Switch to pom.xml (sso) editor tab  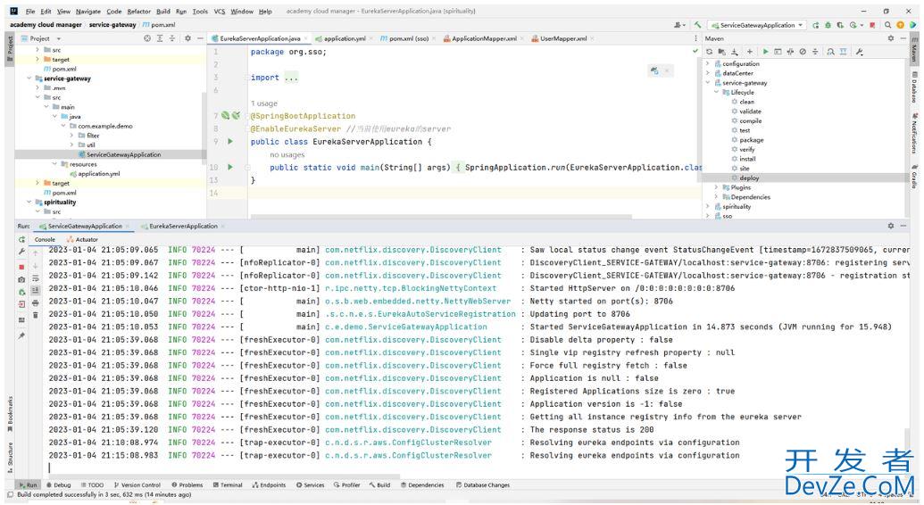tap(408, 38)
